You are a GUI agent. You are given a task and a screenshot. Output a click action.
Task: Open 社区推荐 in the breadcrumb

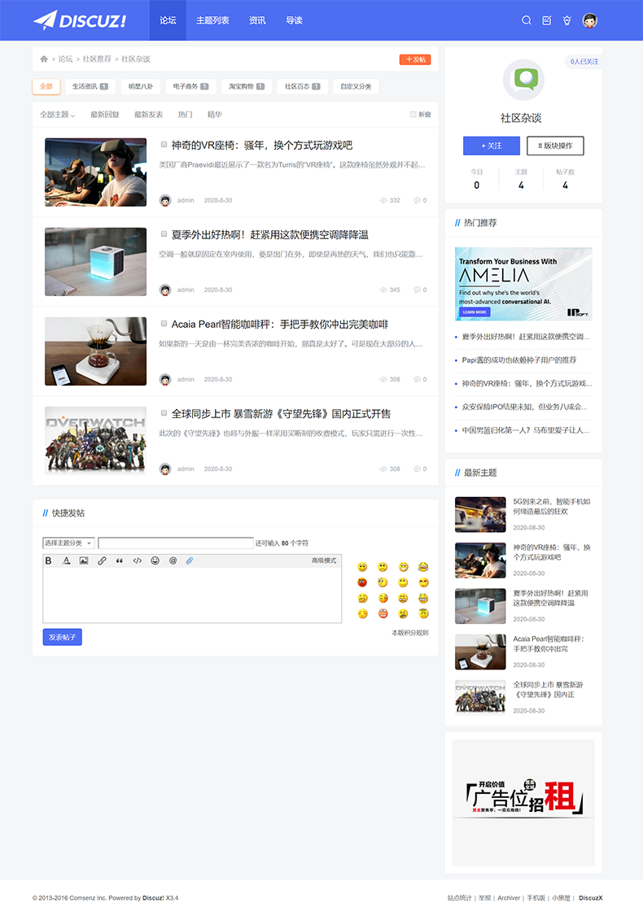tap(96, 59)
